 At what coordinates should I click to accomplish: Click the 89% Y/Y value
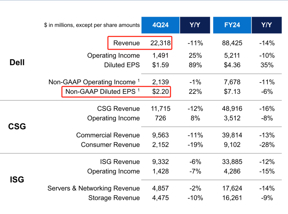(x=195, y=65)
